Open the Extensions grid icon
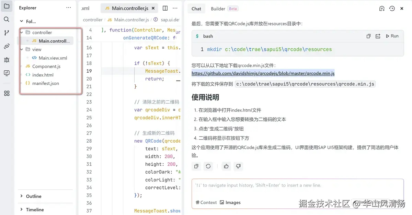This screenshot has height=215, width=412. coord(7,93)
